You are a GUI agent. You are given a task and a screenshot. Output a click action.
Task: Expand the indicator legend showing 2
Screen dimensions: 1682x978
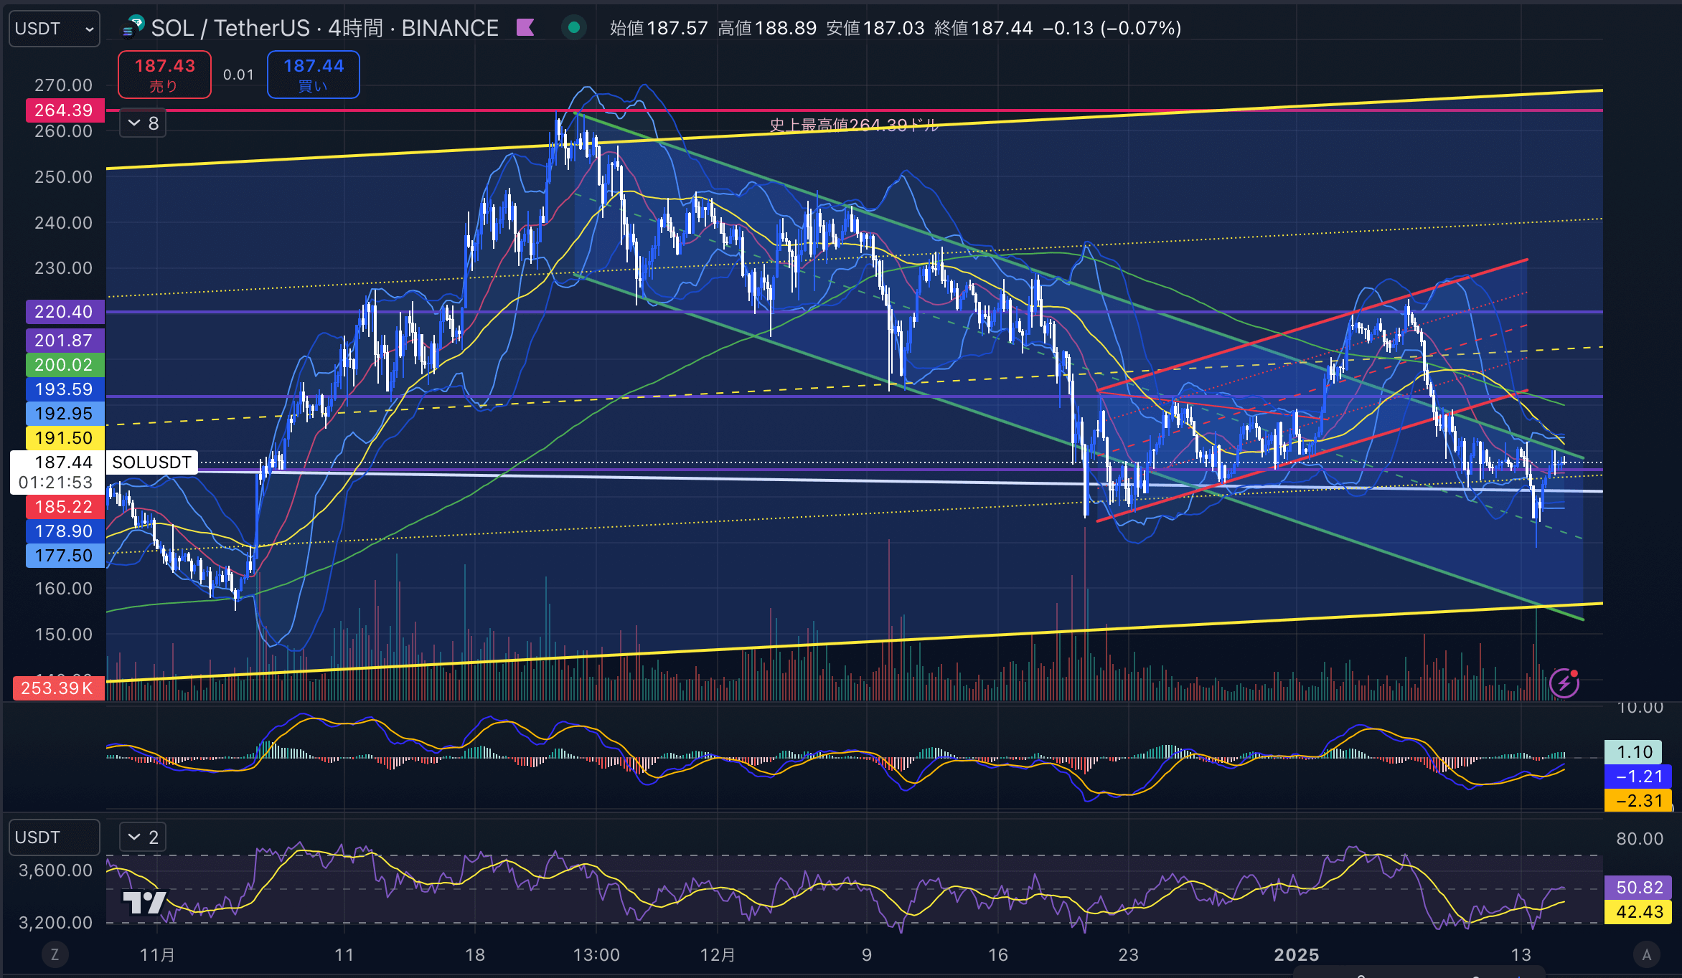(143, 837)
